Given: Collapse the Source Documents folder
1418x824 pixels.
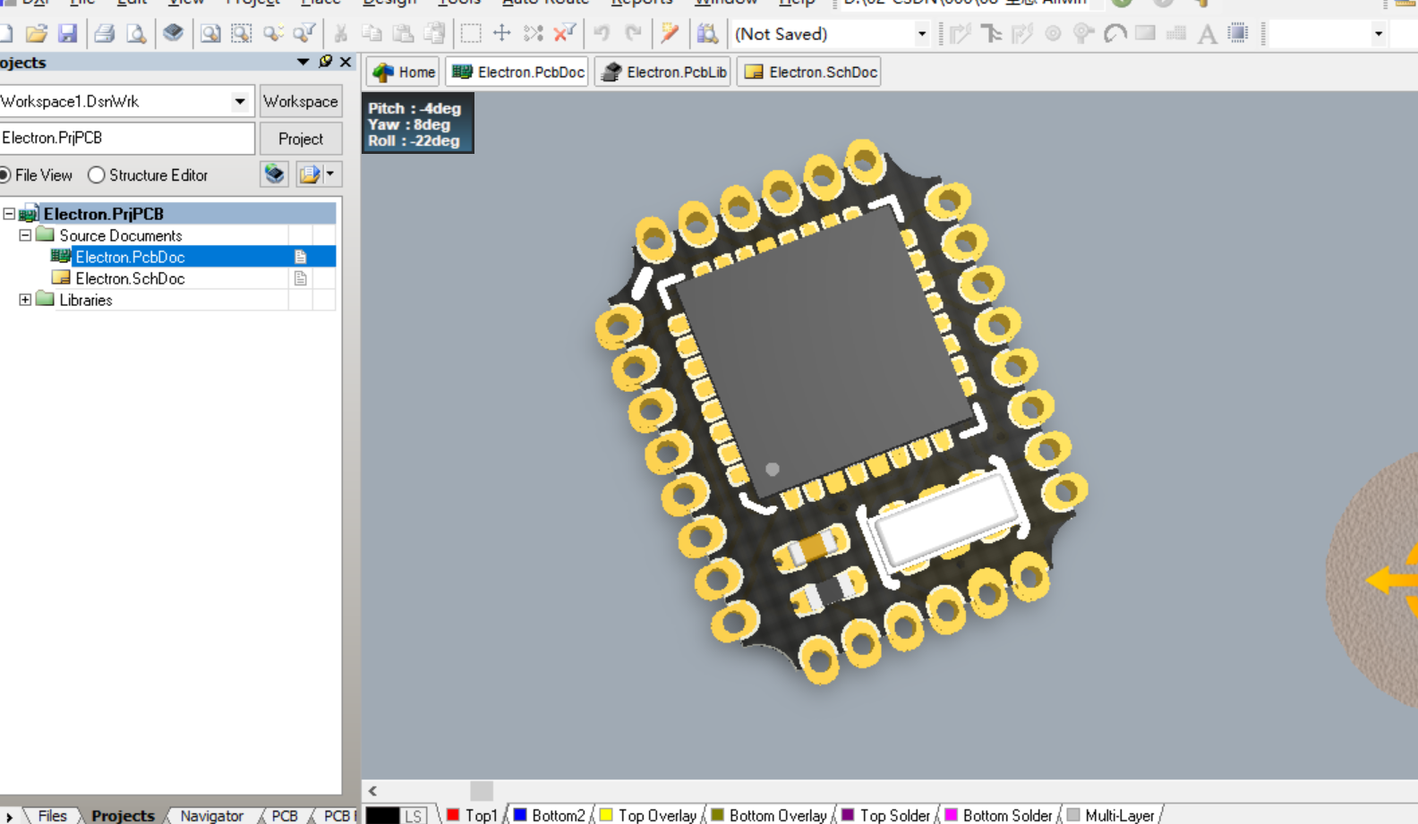Looking at the screenshot, I should pyautogui.click(x=25, y=235).
